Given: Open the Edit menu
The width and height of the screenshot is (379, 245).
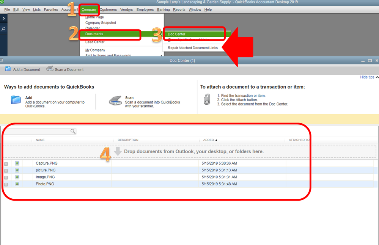Looking at the screenshot, I should tap(16, 9).
